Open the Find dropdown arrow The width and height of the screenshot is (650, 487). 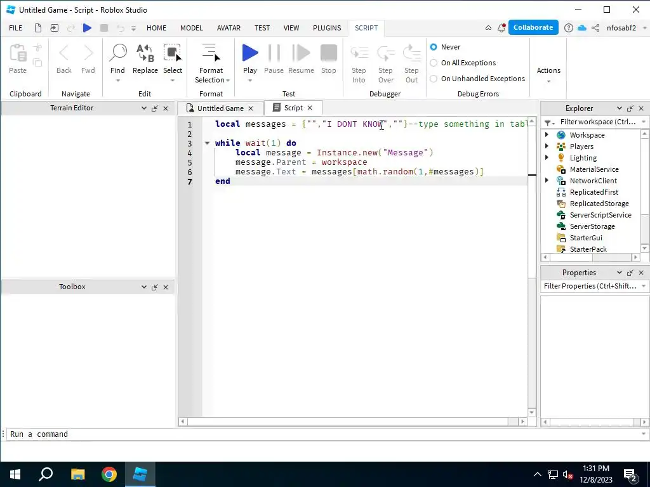coord(117,81)
